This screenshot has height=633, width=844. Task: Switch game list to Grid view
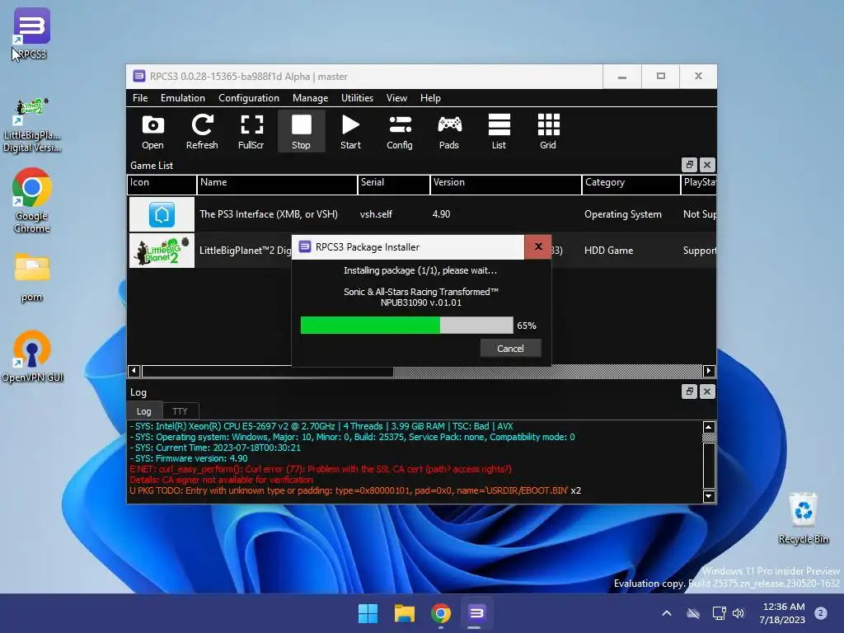[548, 131]
